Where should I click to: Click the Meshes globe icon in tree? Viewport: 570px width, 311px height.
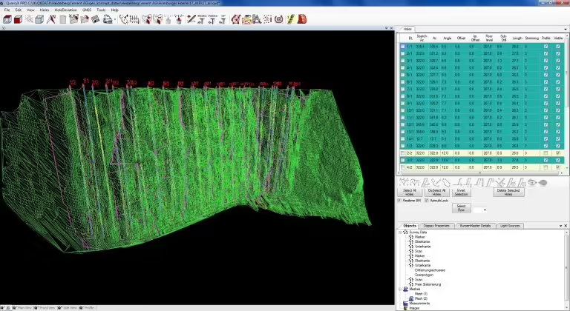405,289
